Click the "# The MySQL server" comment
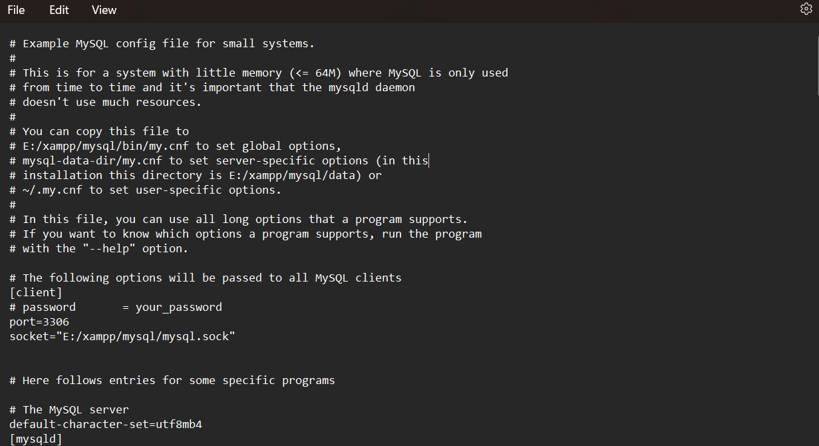819x446 pixels. (69, 409)
